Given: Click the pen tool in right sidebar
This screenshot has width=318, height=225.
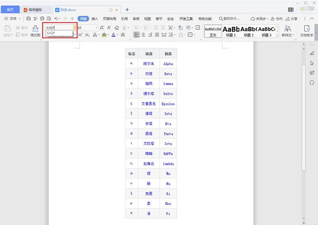Looking at the screenshot, I should coord(312,53).
